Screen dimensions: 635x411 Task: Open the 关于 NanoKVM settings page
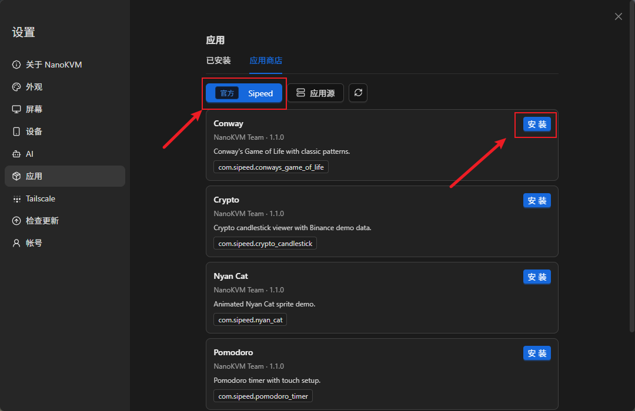tap(65, 65)
